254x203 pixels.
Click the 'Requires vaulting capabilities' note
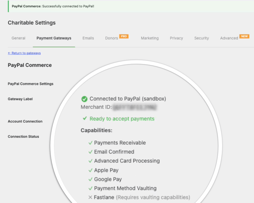click(x=153, y=197)
